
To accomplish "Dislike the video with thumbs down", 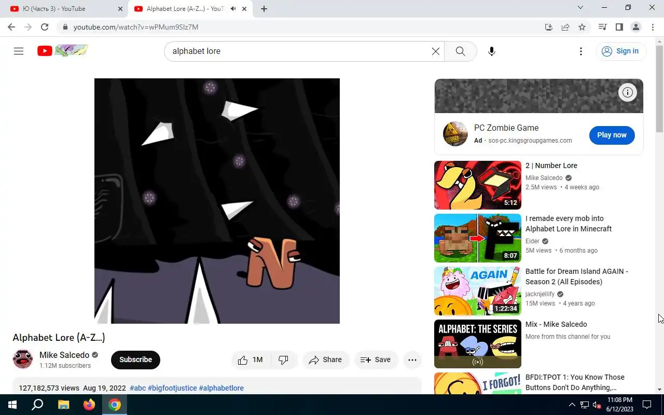I will coord(283,359).
